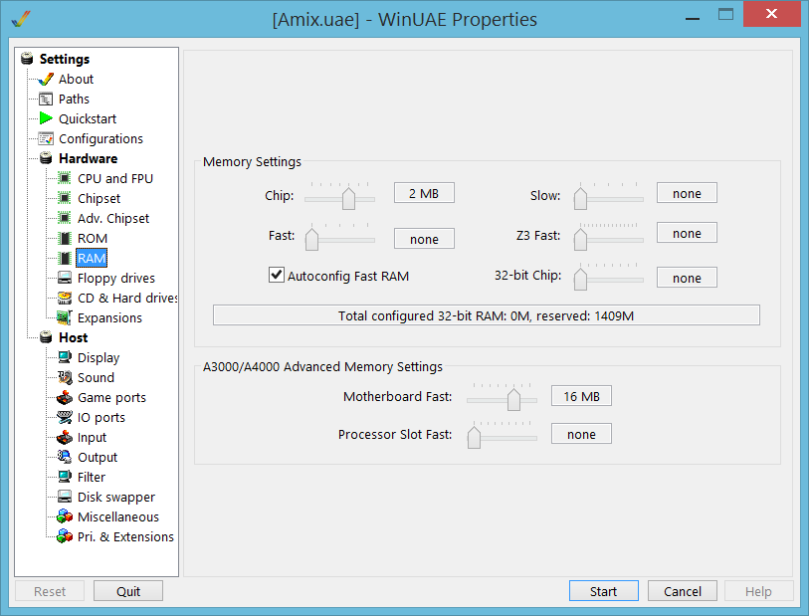
Task: Click the Adv. Chipset chip icon
Action: click(x=65, y=218)
